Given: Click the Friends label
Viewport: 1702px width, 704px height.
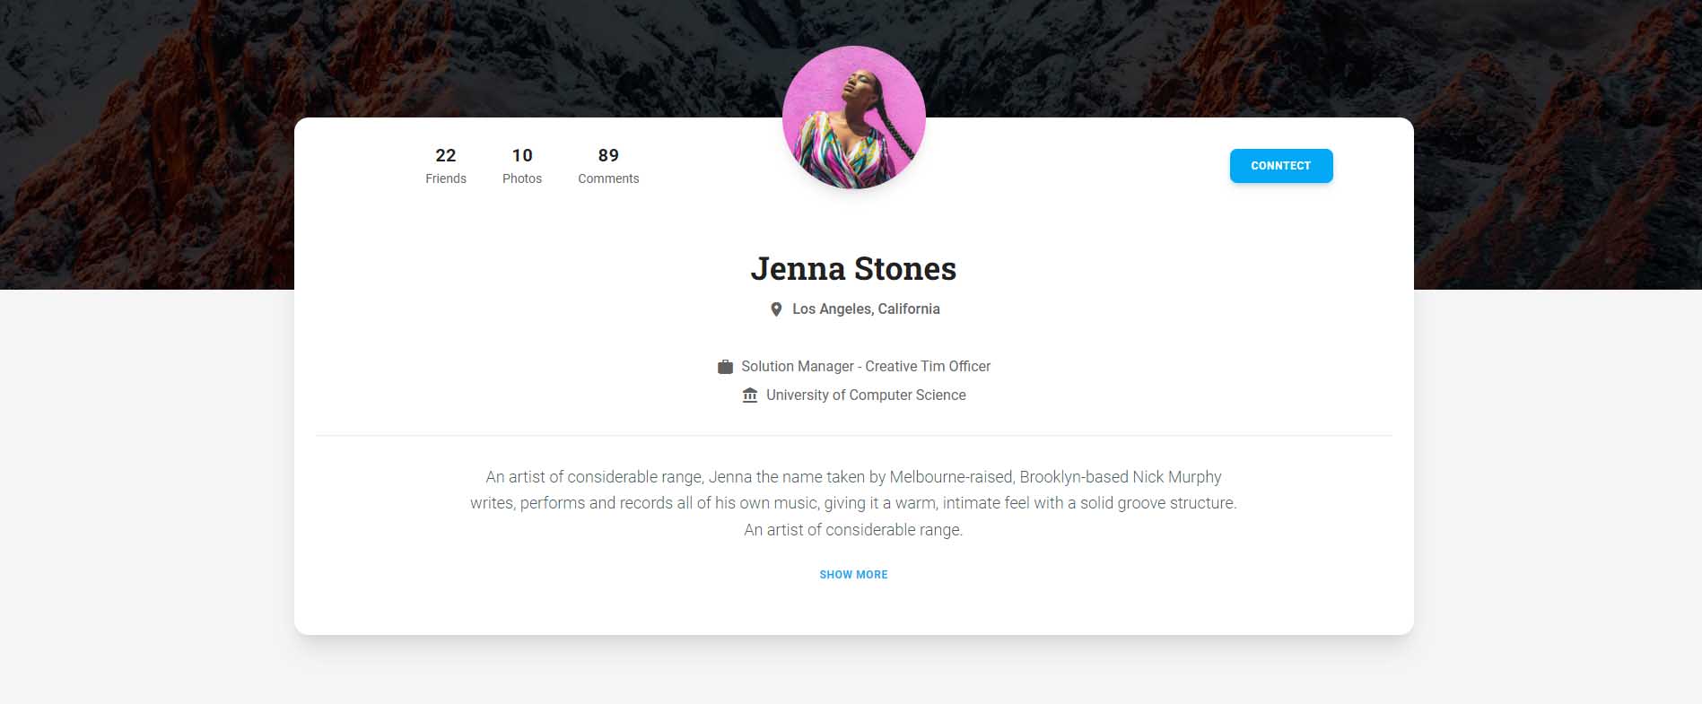Looking at the screenshot, I should coord(446,178).
